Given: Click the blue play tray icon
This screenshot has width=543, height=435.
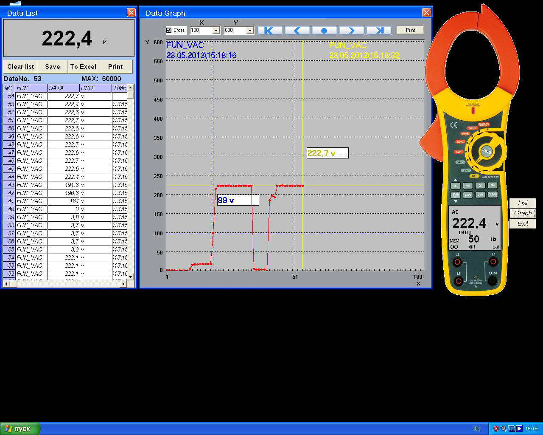Looking at the screenshot, I should (x=519, y=429).
